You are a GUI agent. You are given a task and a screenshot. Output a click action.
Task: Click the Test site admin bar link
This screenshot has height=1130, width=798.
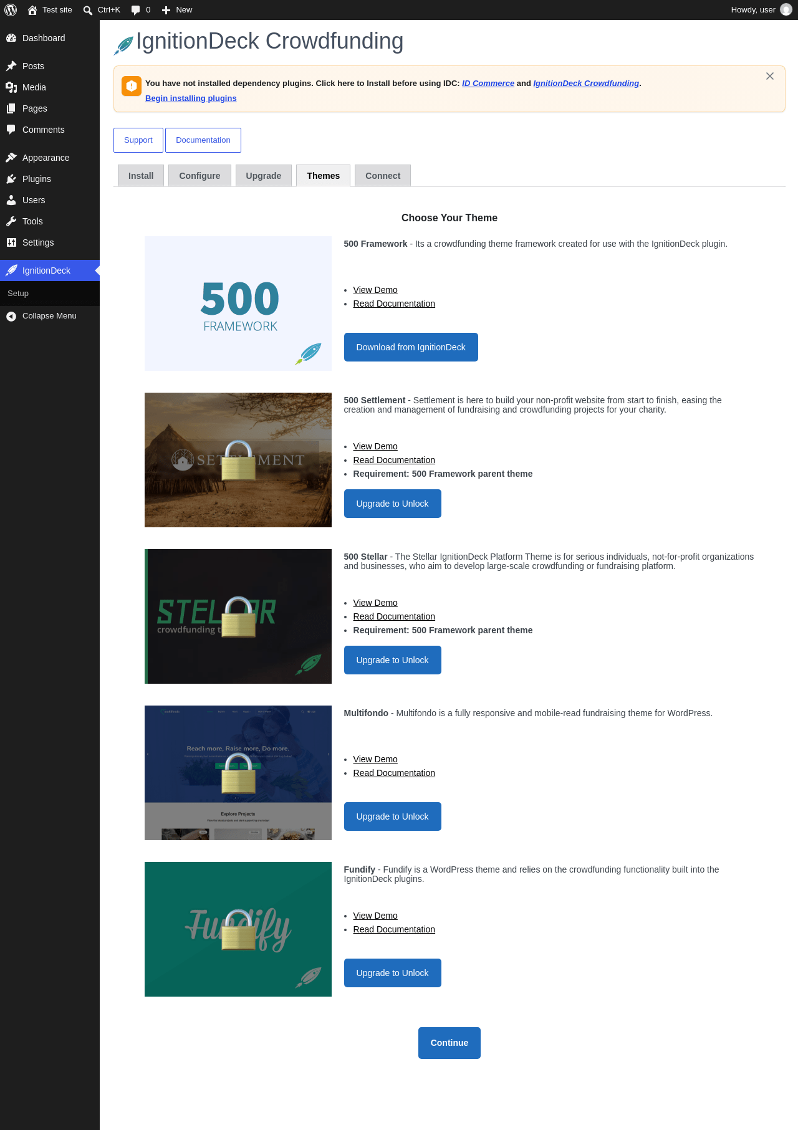coord(50,10)
